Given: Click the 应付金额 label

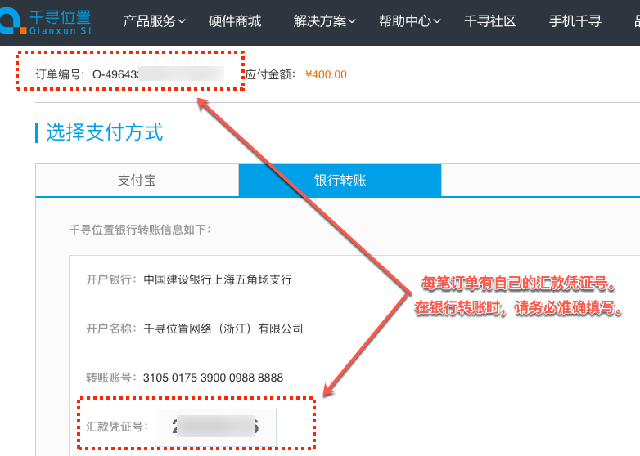Looking at the screenshot, I should (271, 74).
